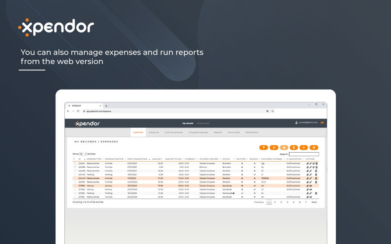This screenshot has height=244, width=391.
Task: Go to Next page of entries
Action: point(314,202)
